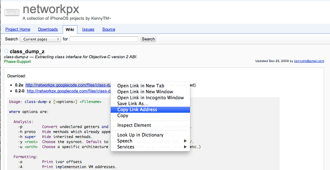Screen dimensions: 330x170
Task: Choose Open Link in Incognito Window
Action: (150, 97)
